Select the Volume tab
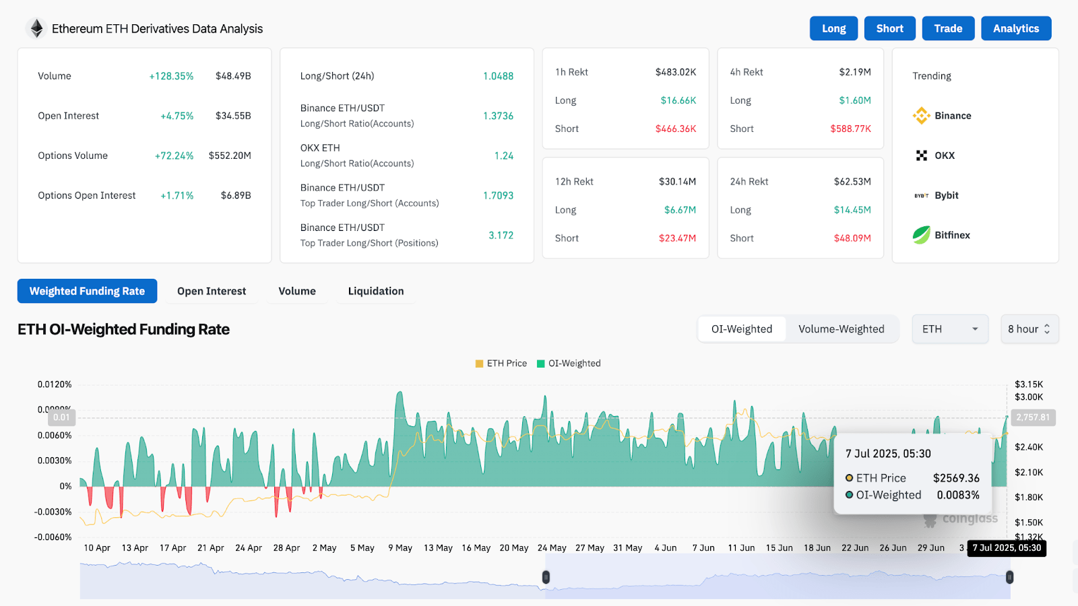 [x=297, y=291]
